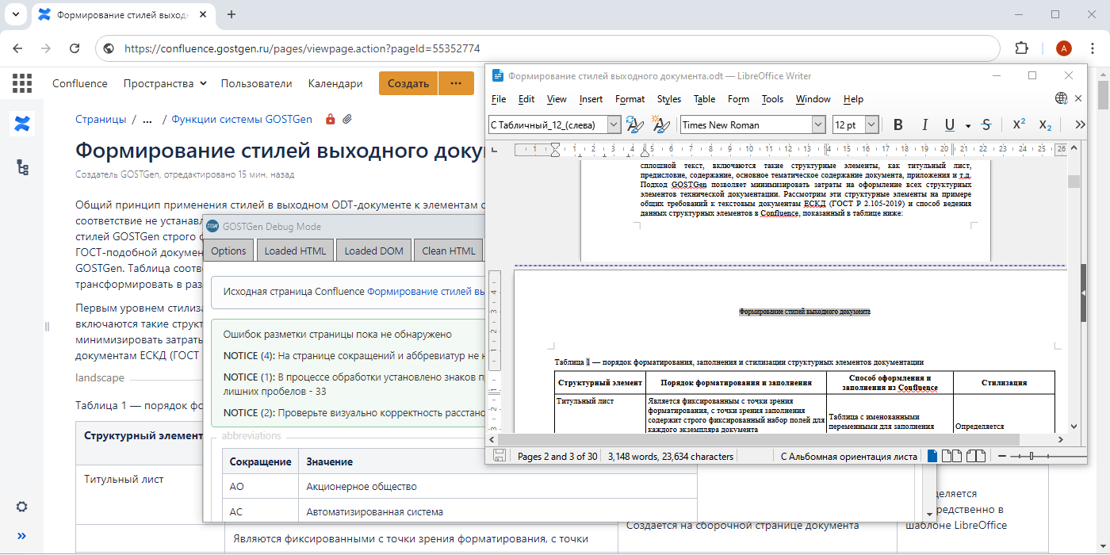
Task: Open the font name dropdown arrow
Action: click(818, 124)
